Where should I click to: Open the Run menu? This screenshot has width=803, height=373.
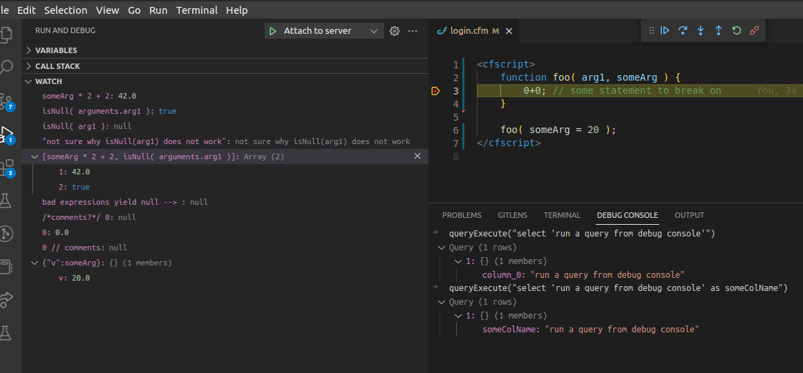click(x=158, y=10)
